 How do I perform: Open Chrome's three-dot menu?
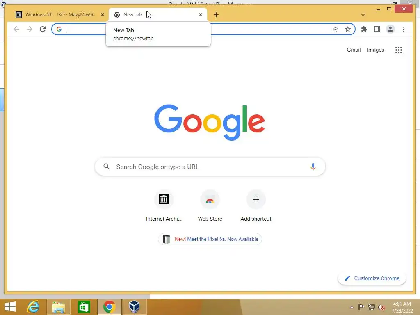(x=404, y=29)
